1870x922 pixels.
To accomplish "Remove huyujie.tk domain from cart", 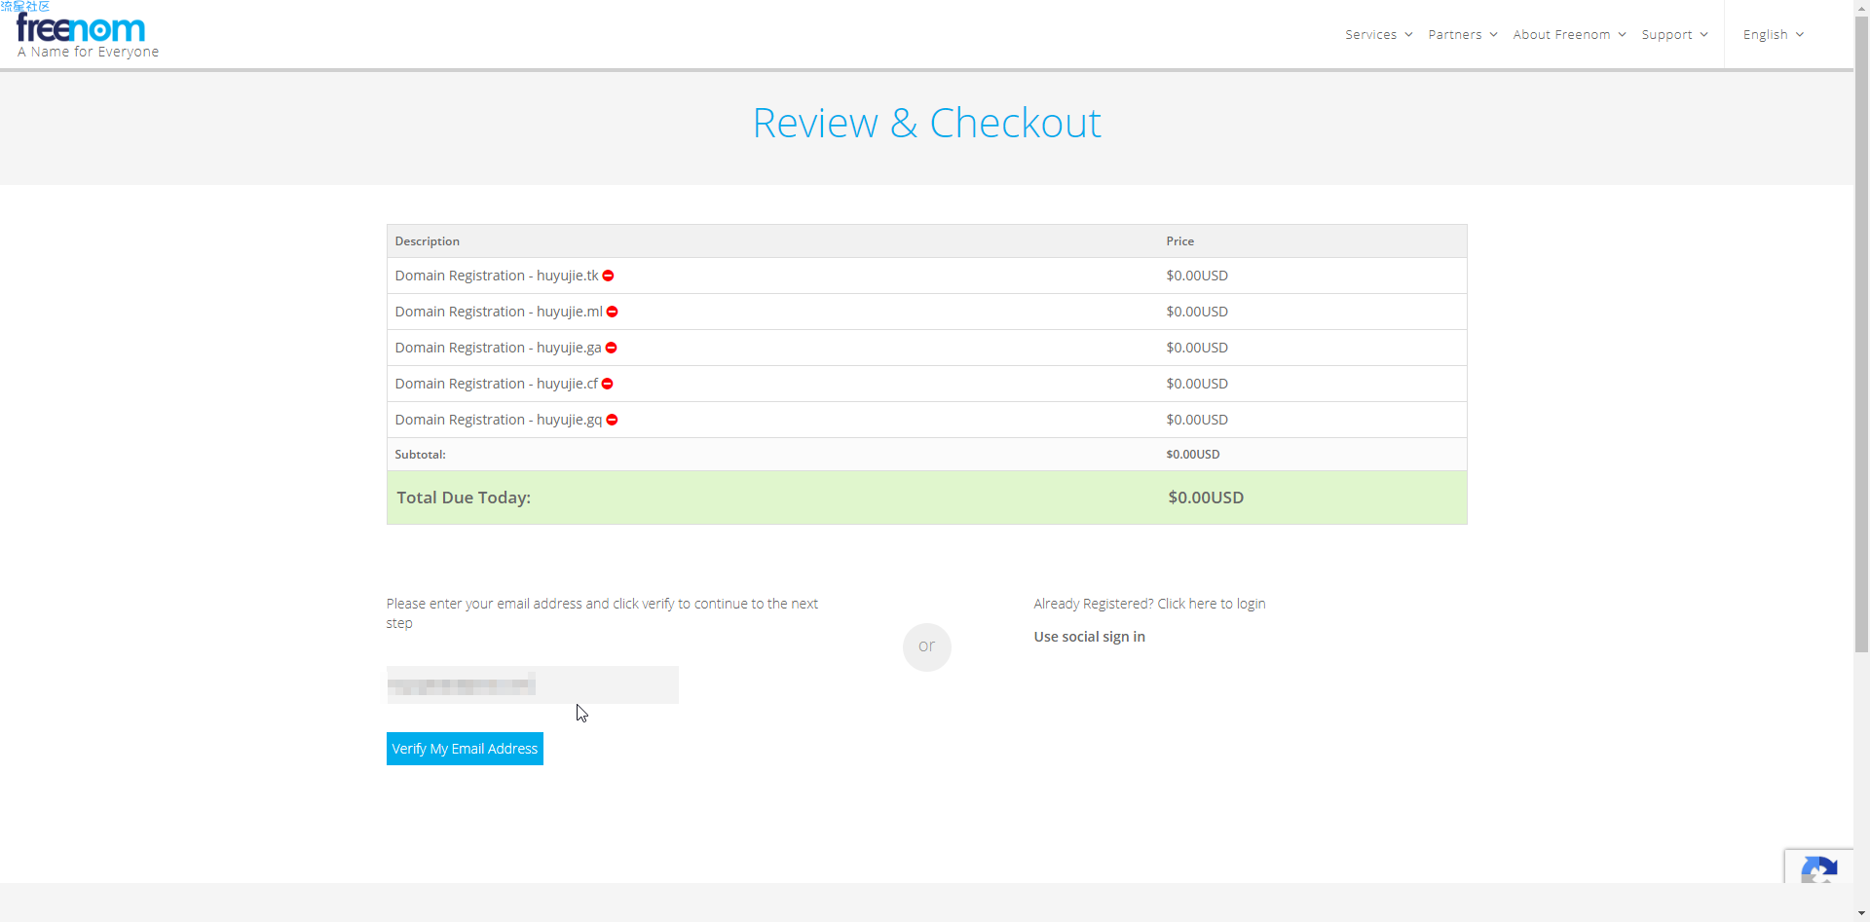I will (608, 276).
